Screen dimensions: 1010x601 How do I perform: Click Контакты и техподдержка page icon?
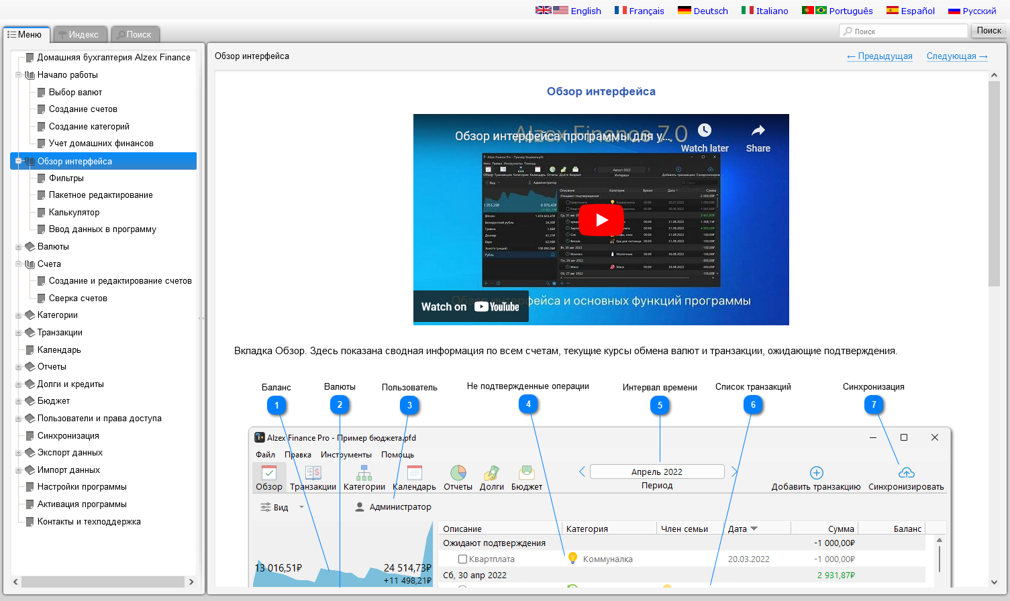point(30,522)
